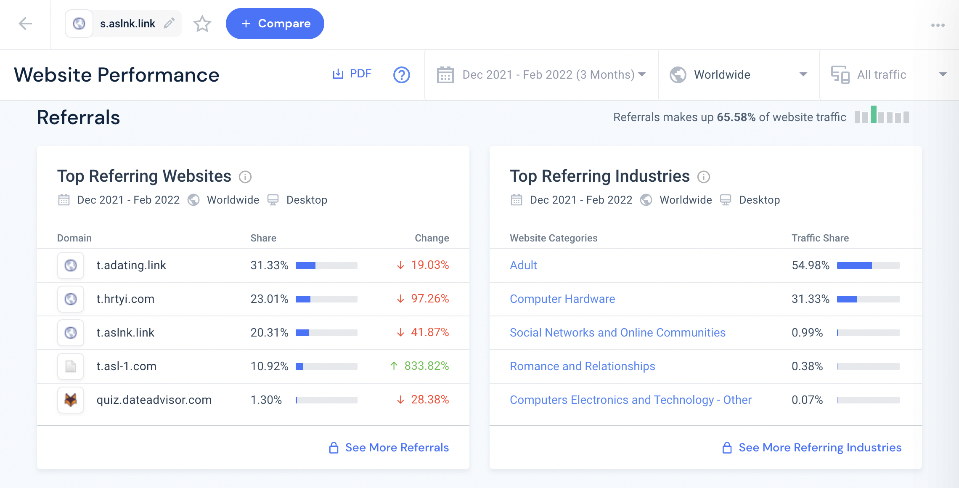Click the PDF export text
The width and height of the screenshot is (959, 488).
(x=360, y=74)
